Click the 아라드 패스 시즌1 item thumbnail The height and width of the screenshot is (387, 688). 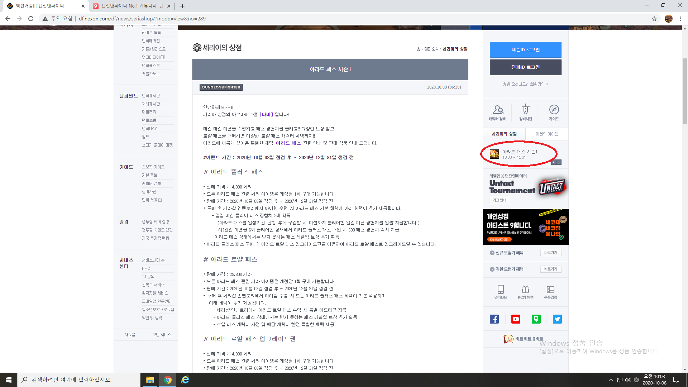pyautogui.click(x=494, y=154)
